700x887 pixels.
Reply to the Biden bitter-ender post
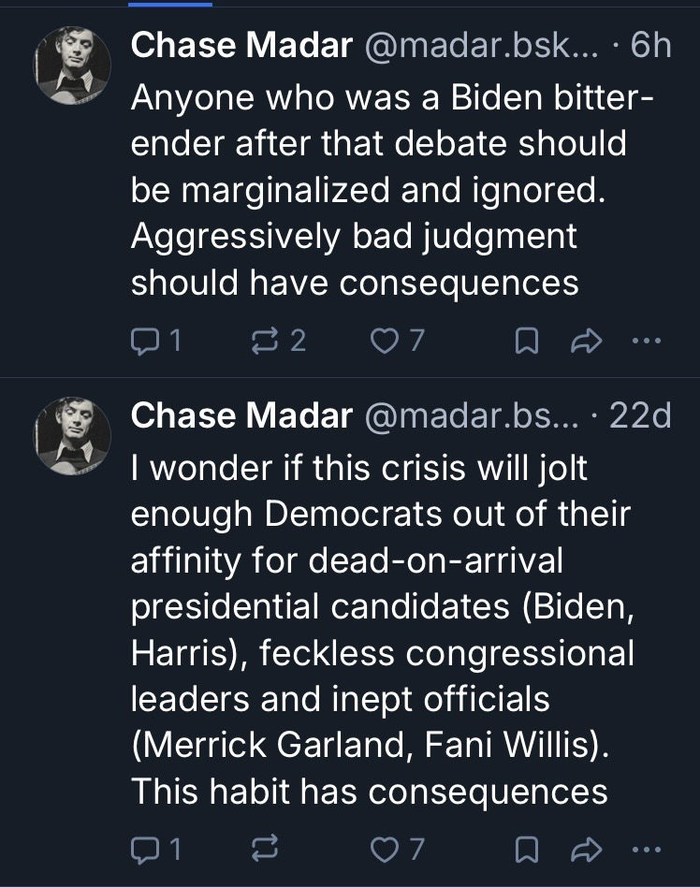(155, 342)
